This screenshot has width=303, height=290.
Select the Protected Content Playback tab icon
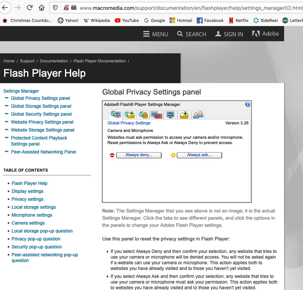click(157, 115)
